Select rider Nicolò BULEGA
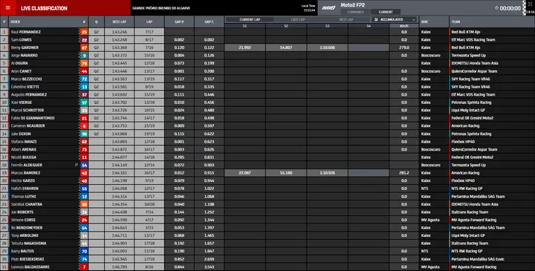 click(24, 157)
